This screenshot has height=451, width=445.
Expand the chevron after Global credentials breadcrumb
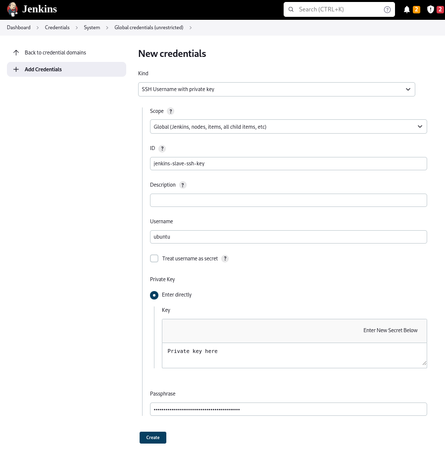(x=191, y=28)
